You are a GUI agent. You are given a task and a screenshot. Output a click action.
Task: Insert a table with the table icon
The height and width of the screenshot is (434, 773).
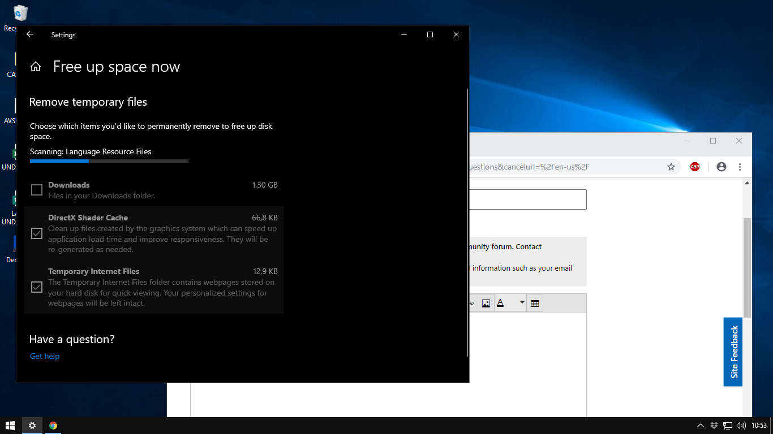[x=535, y=303]
